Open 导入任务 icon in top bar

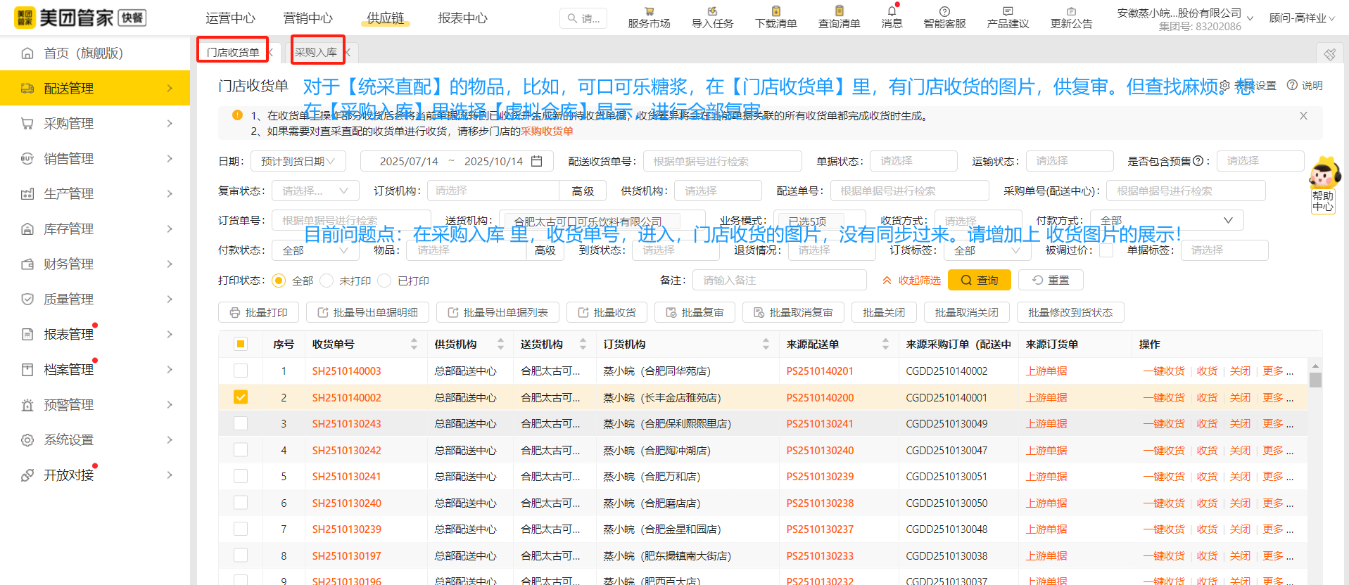[712, 11]
